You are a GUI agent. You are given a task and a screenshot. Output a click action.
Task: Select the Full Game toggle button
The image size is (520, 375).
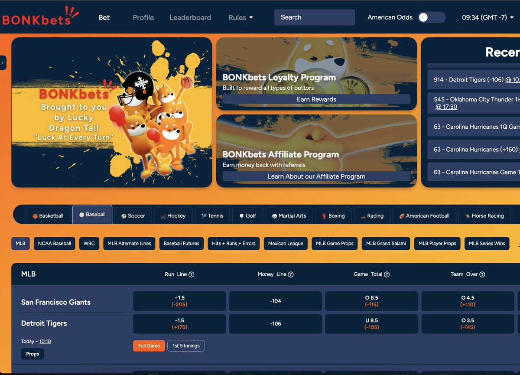pos(149,346)
